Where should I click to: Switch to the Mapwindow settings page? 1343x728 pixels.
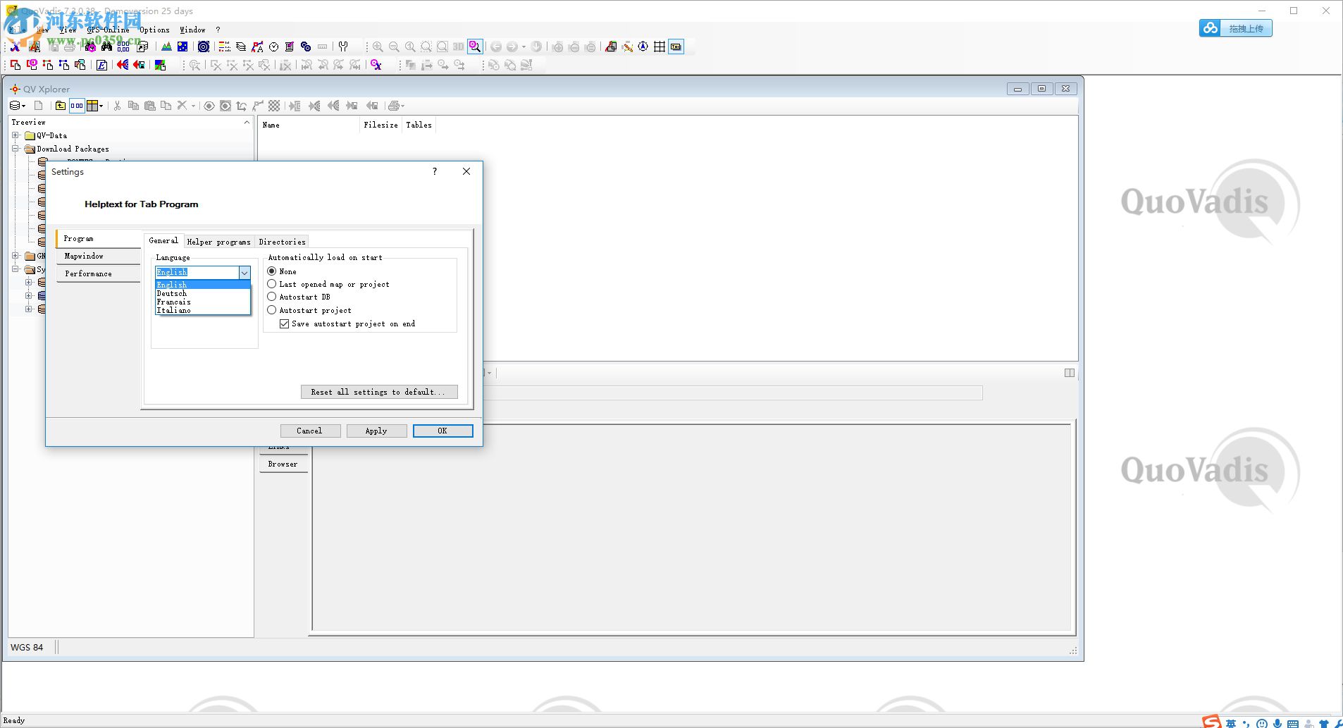click(83, 256)
